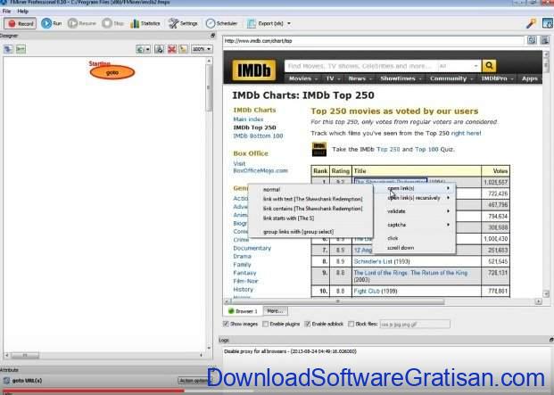Open the 100% zoom dropdown in Designer
The image size is (554, 395).
tap(202, 49)
